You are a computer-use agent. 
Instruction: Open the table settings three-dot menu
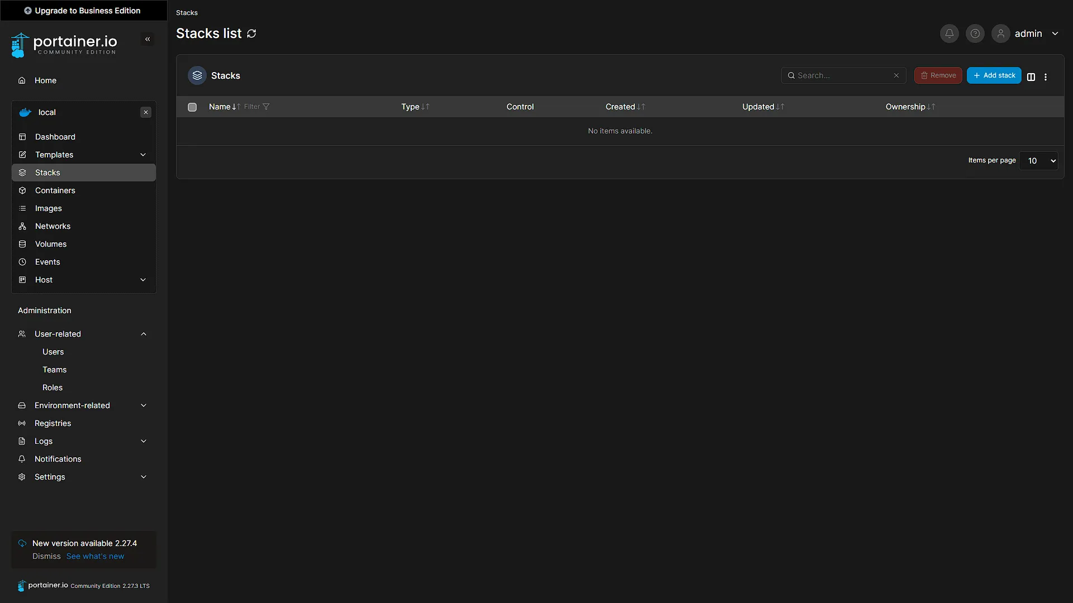(1046, 77)
